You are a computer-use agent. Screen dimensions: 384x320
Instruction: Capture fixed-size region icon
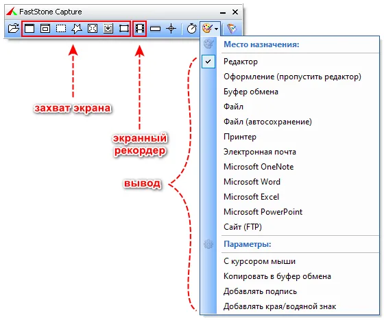point(124,29)
